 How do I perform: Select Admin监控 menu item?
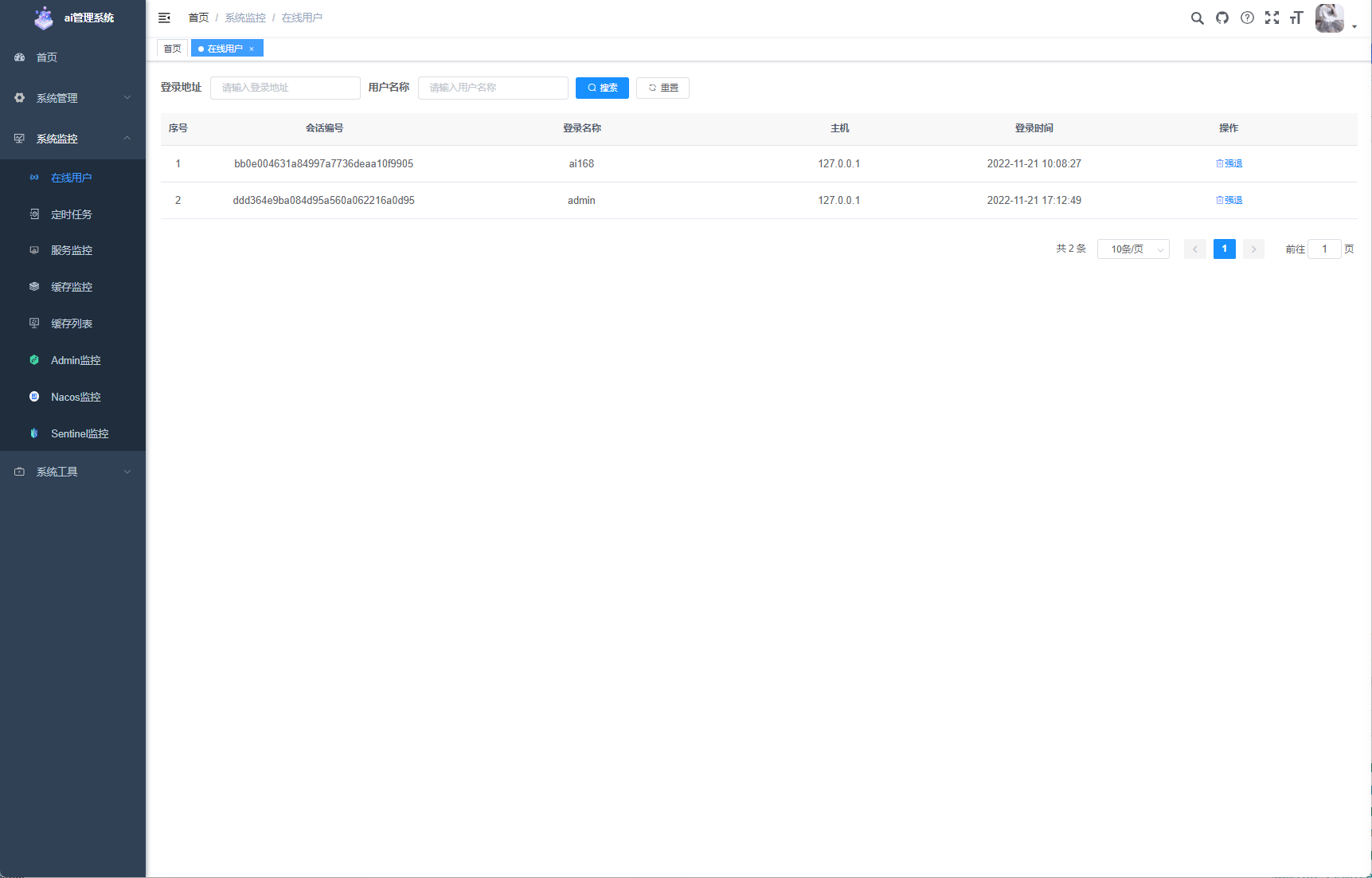tap(72, 360)
